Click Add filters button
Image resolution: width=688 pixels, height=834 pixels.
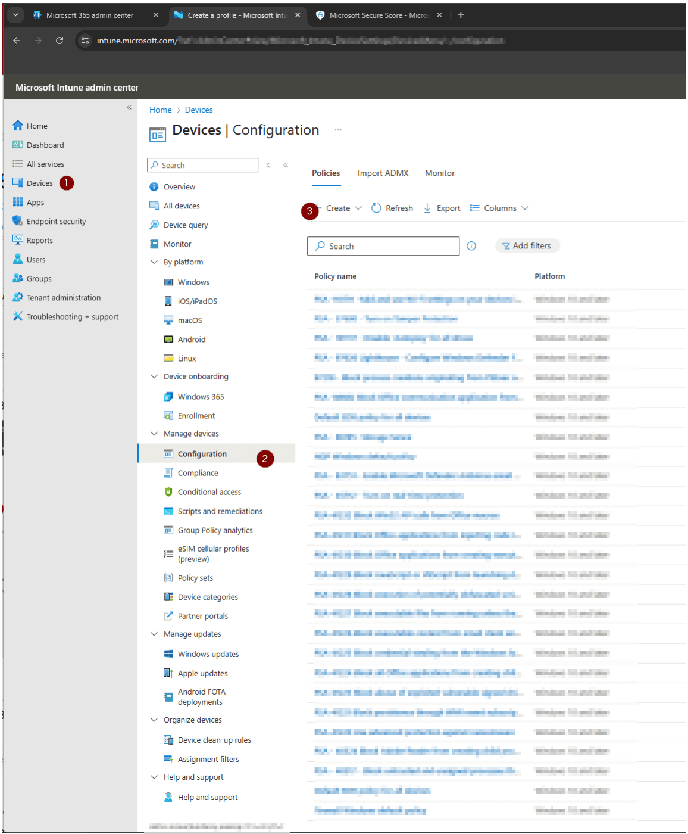[527, 246]
